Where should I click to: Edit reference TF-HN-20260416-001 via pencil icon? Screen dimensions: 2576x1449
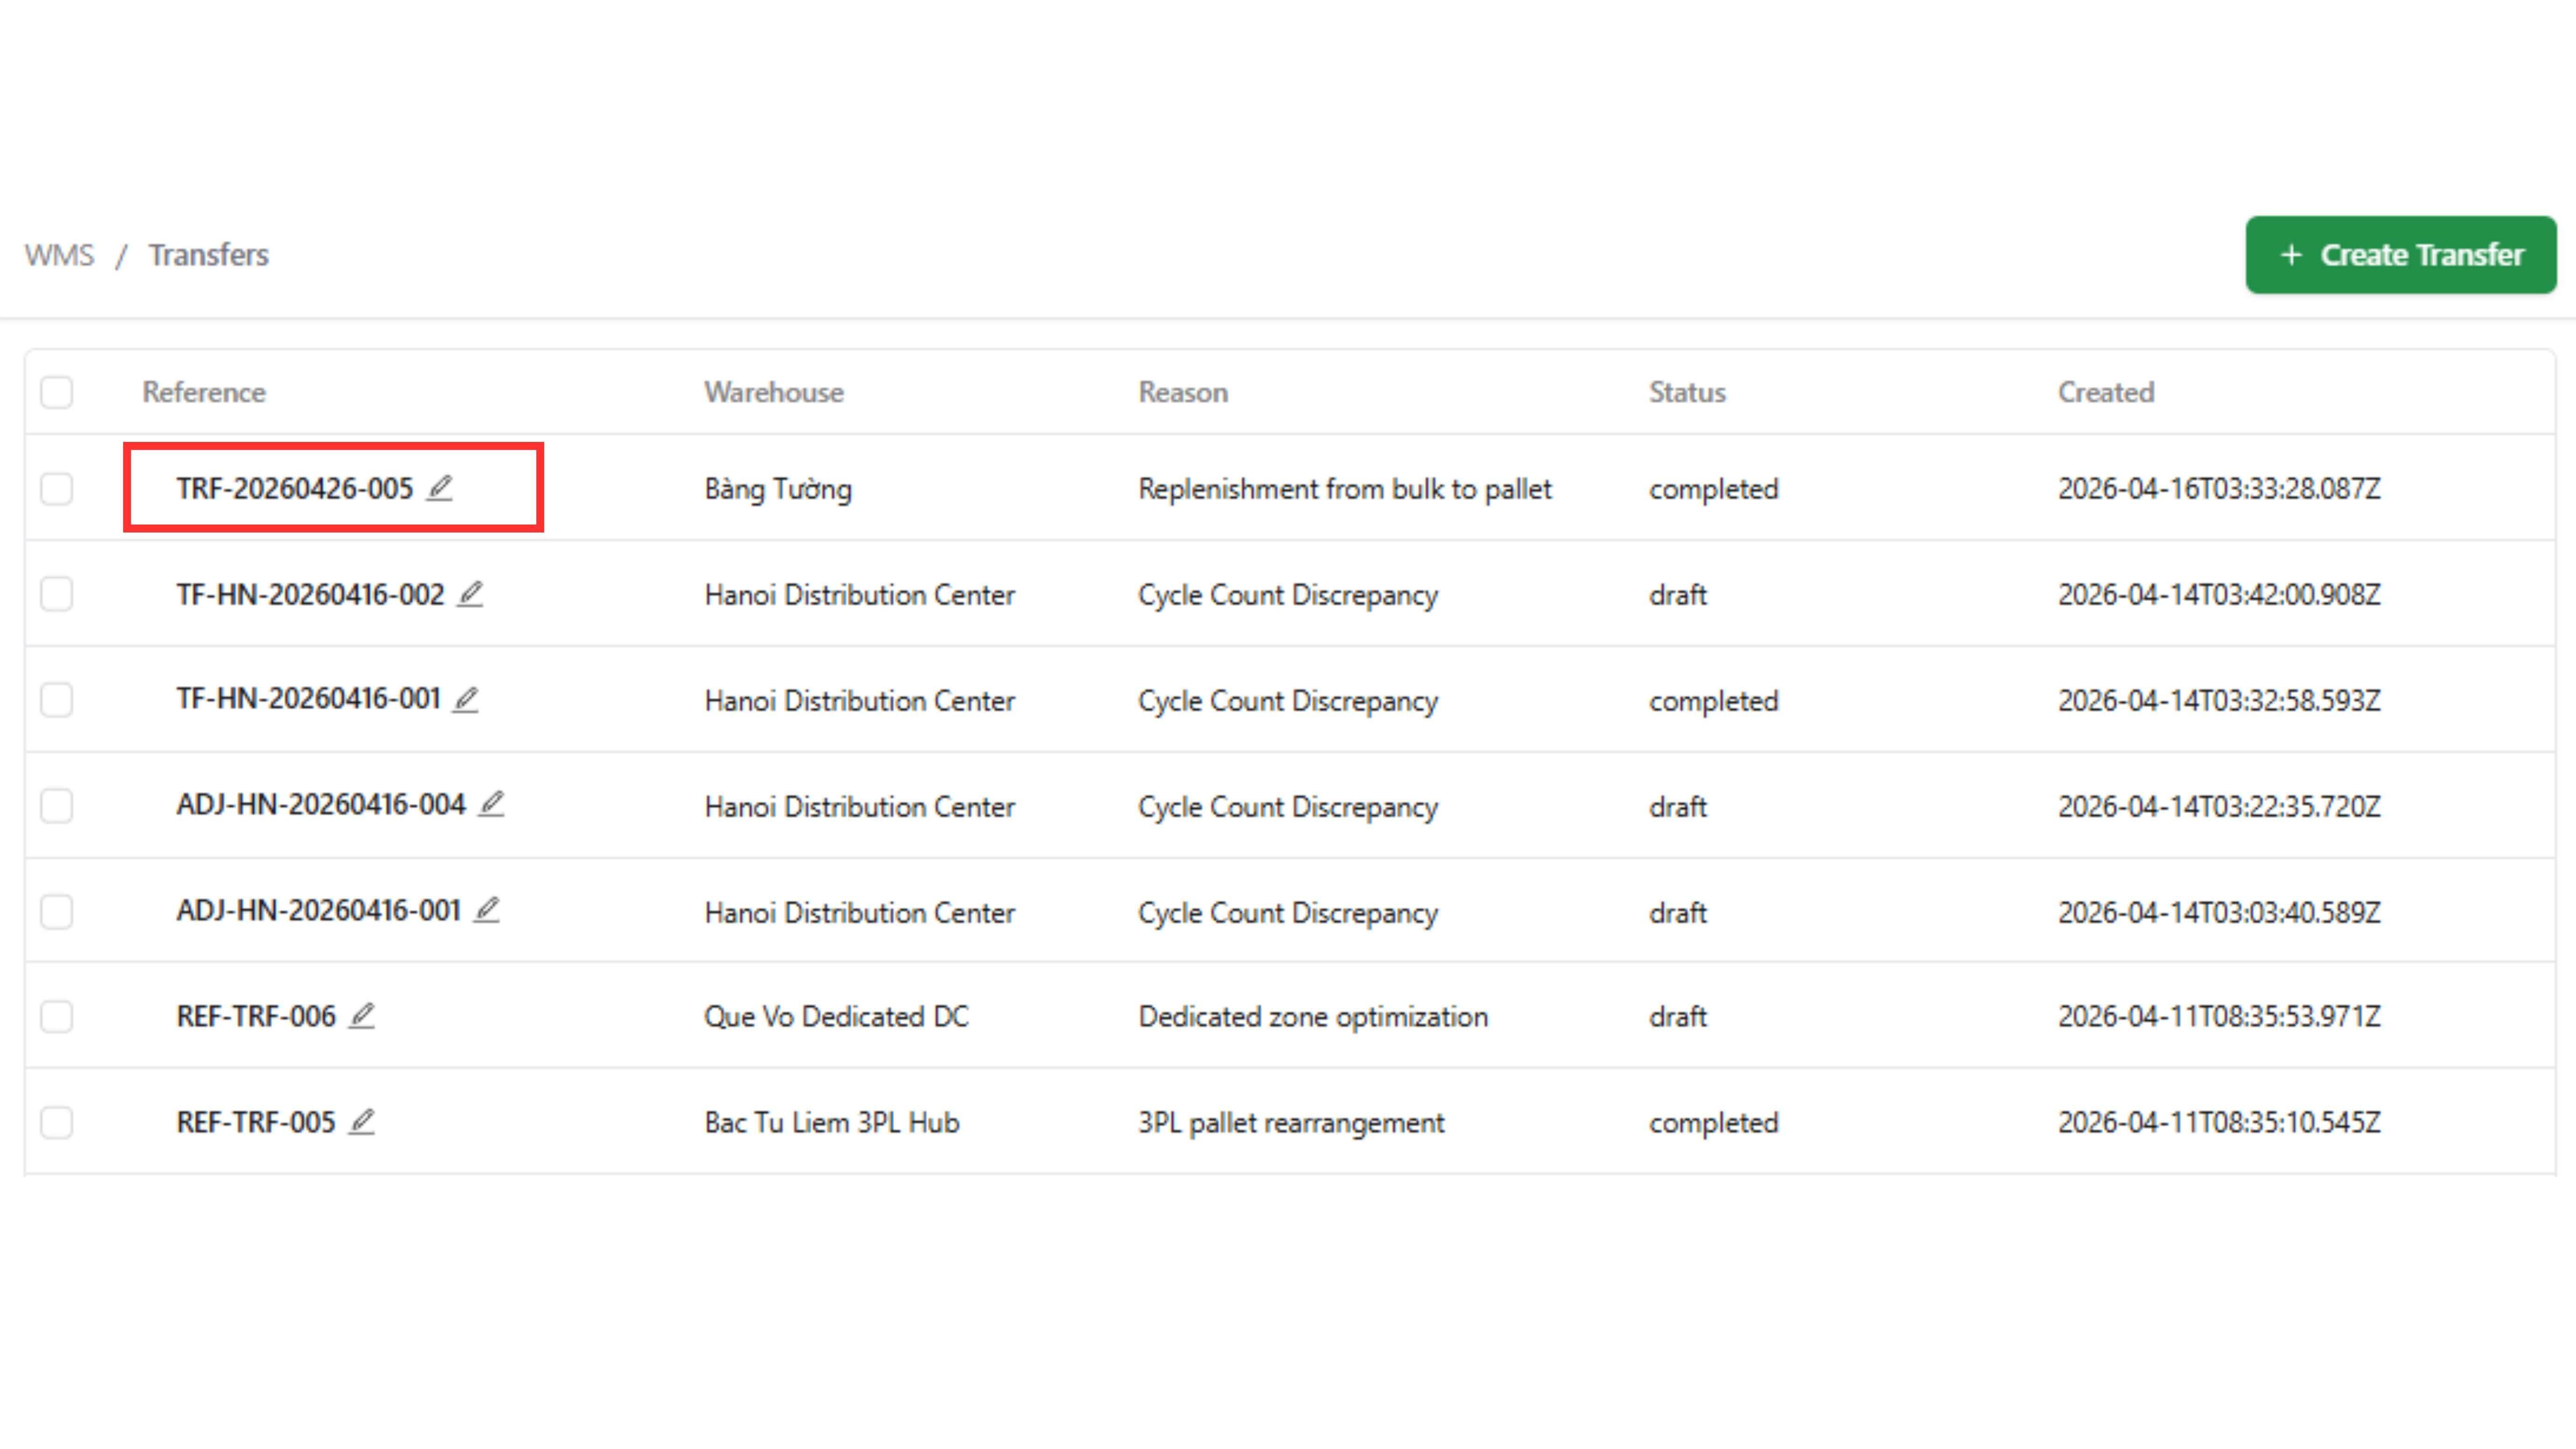click(x=466, y=699)
